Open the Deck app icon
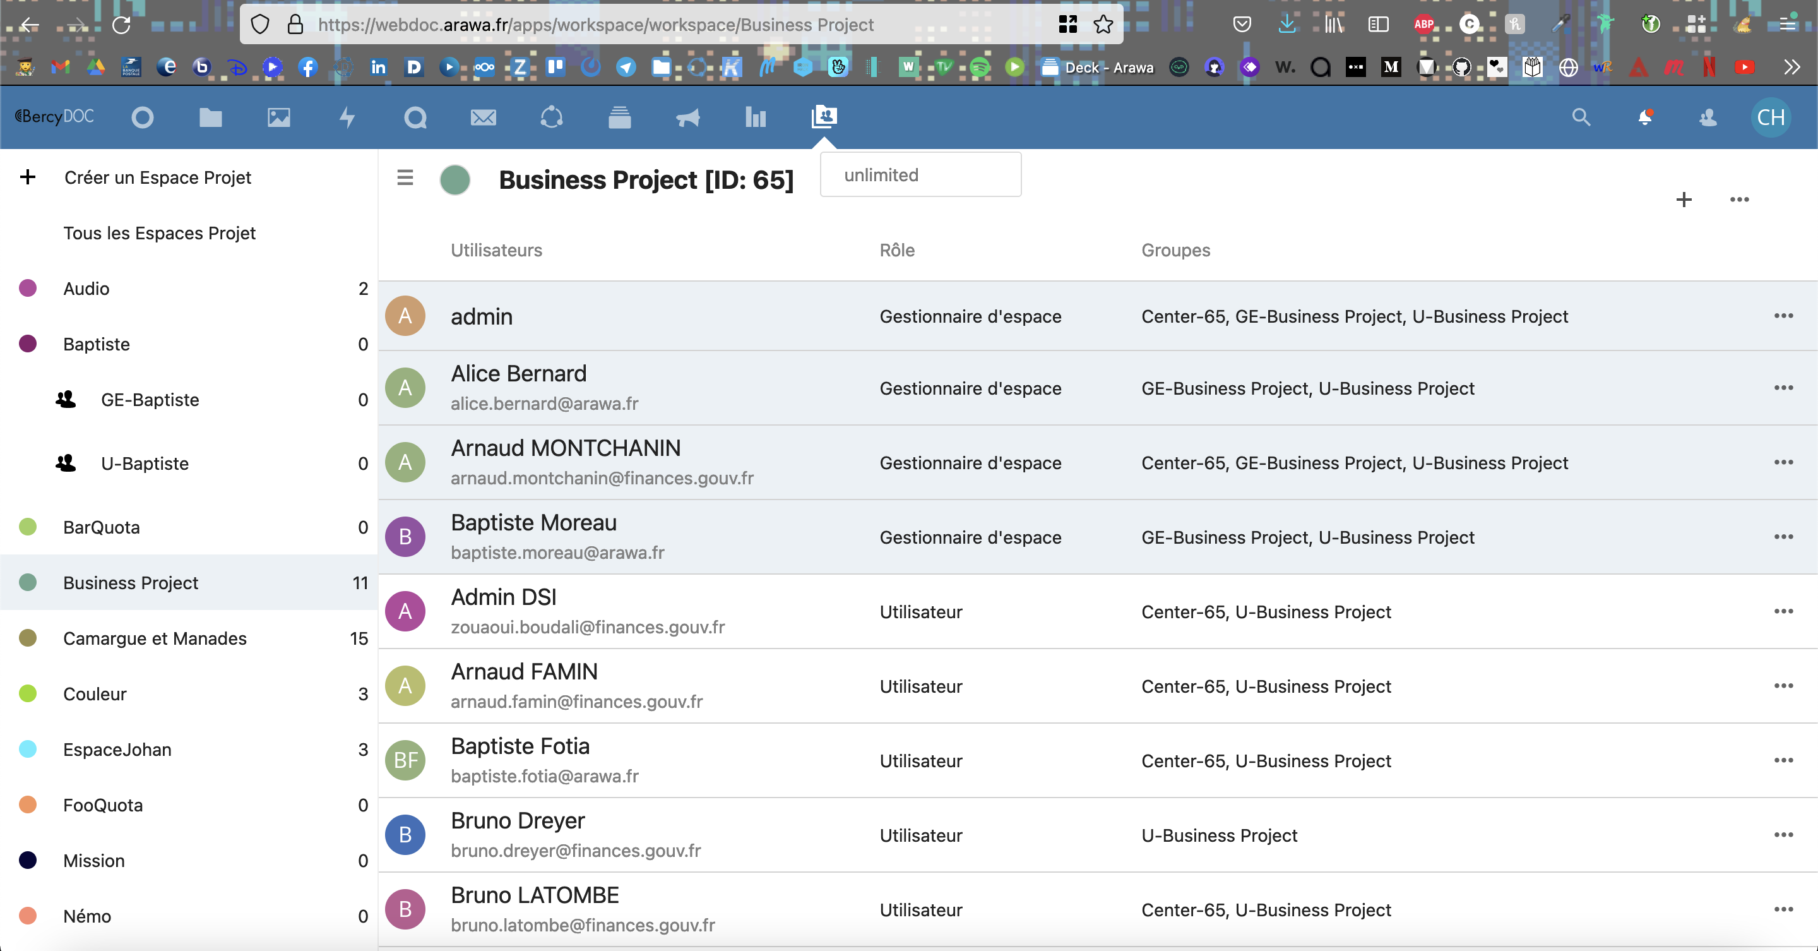The height and width of the screenshot is (951, 1818). click(x=619, y=116)
